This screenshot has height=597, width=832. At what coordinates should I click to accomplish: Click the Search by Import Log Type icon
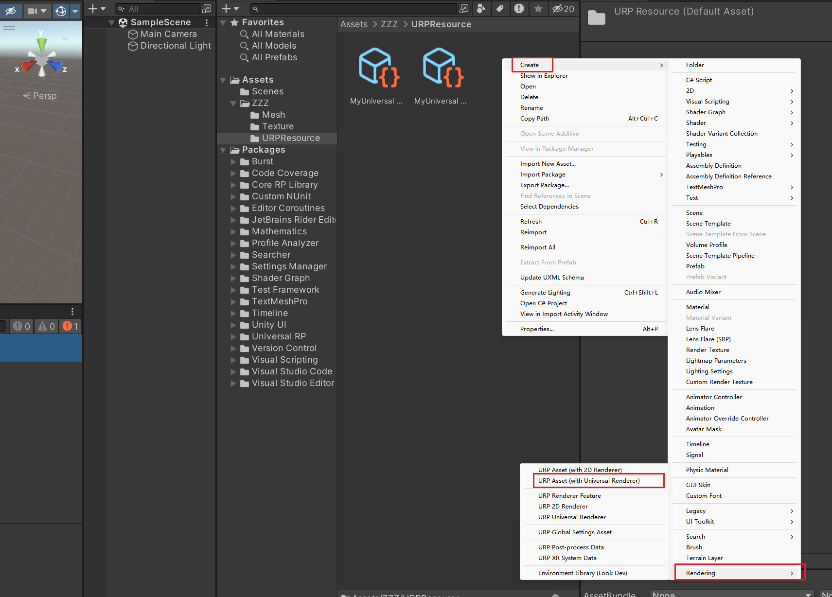click(519, 9)
